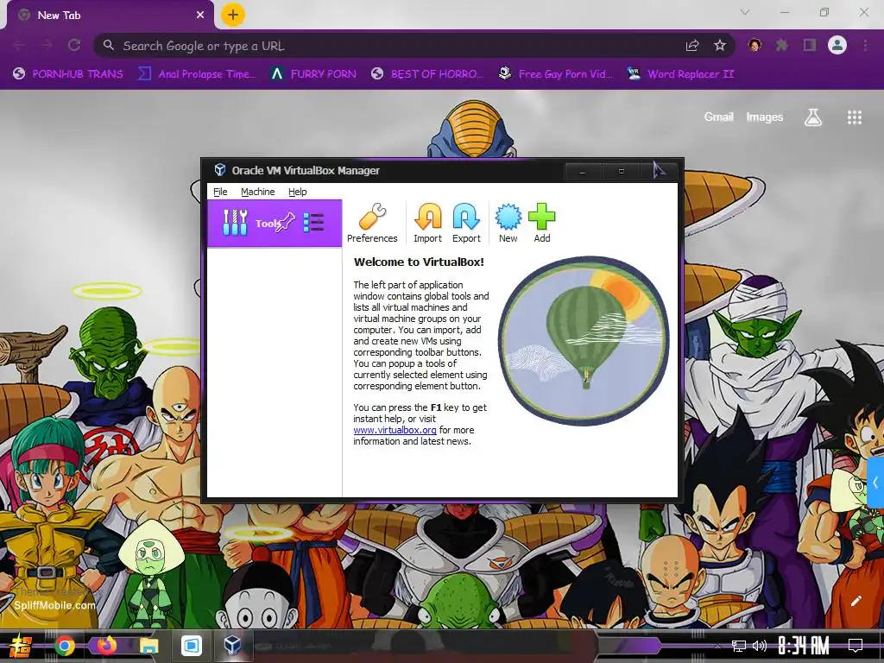The image size is (884, 663).
Task: Select the New Tab browser tab
Action: 110,16
